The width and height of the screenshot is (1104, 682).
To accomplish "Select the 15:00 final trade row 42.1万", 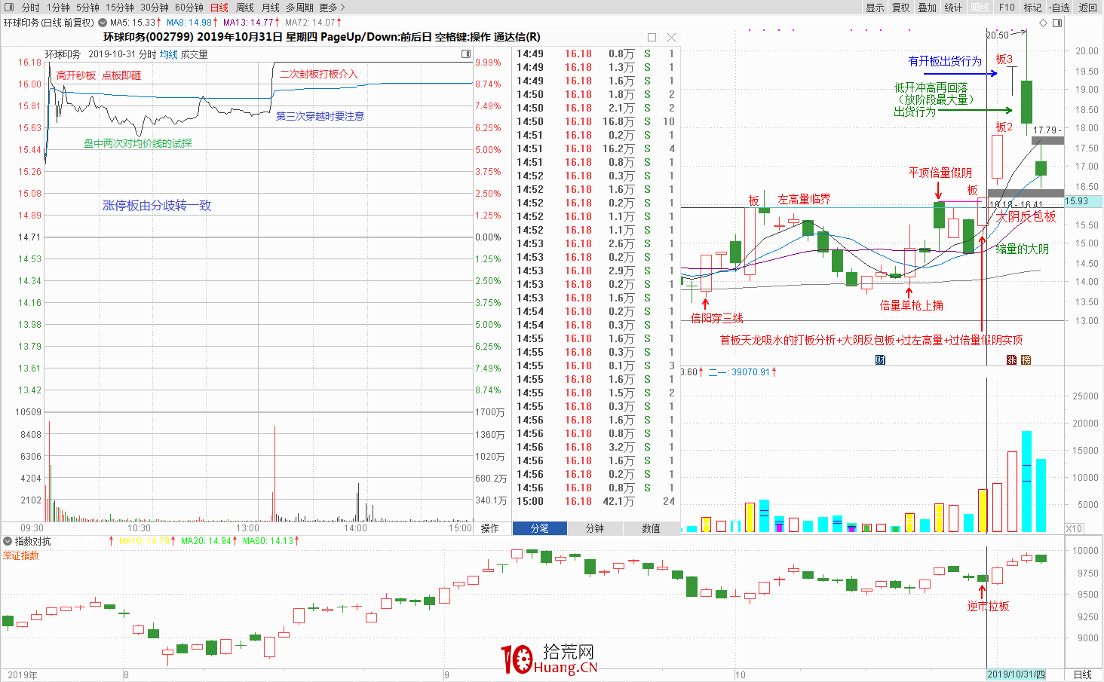I will click(x=596, y=501).
